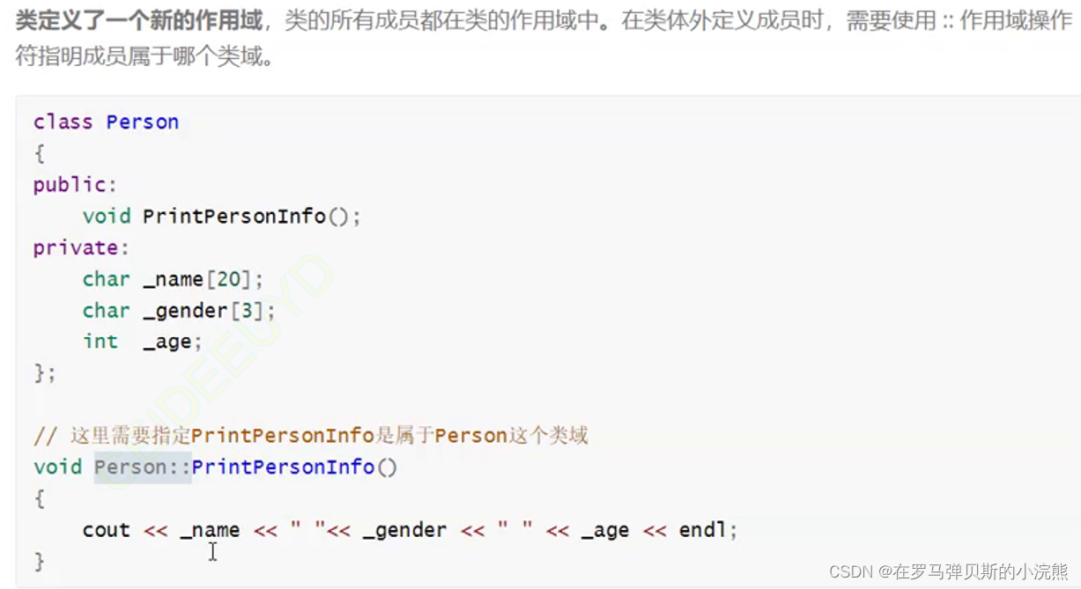The image size is (1081, 589).
Task: Click the 'class' keyword in the first code line
Action: coord(63,121)
